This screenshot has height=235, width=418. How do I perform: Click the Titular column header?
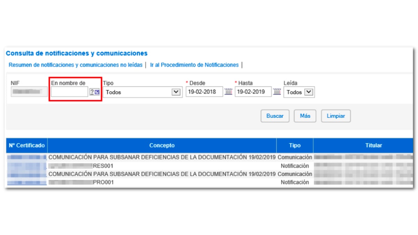(x=363, y=145)
